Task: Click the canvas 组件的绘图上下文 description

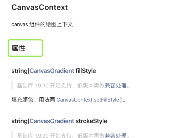Action: [42, 24]
